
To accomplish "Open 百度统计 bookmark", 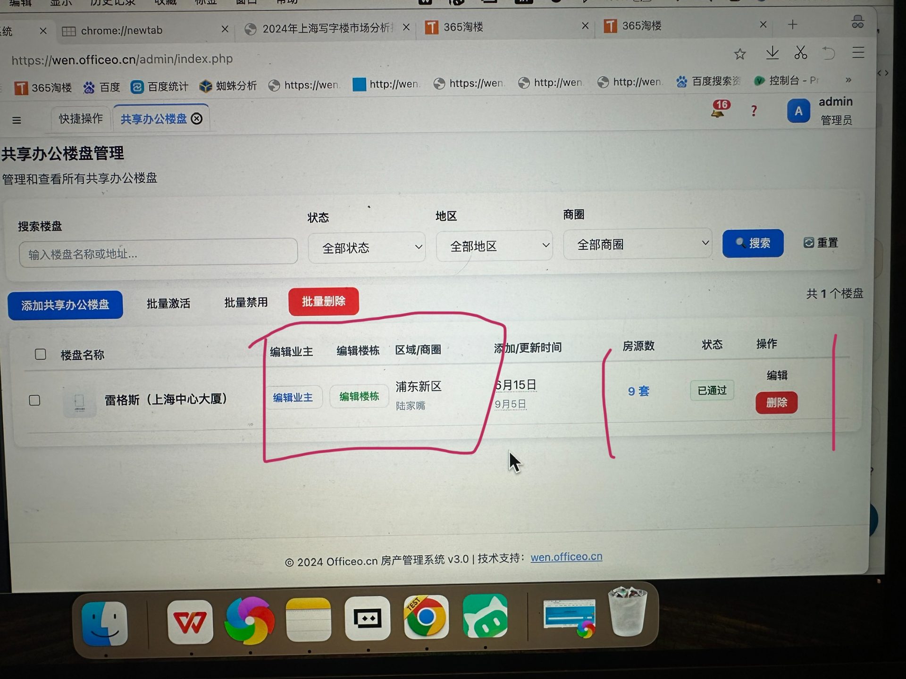I will point(159,87).
